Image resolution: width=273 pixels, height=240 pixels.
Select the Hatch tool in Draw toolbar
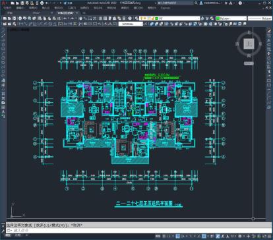[3, 94]
